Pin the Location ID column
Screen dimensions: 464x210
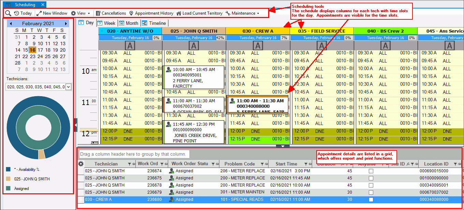pyautogui.click(x=459, y=164)
